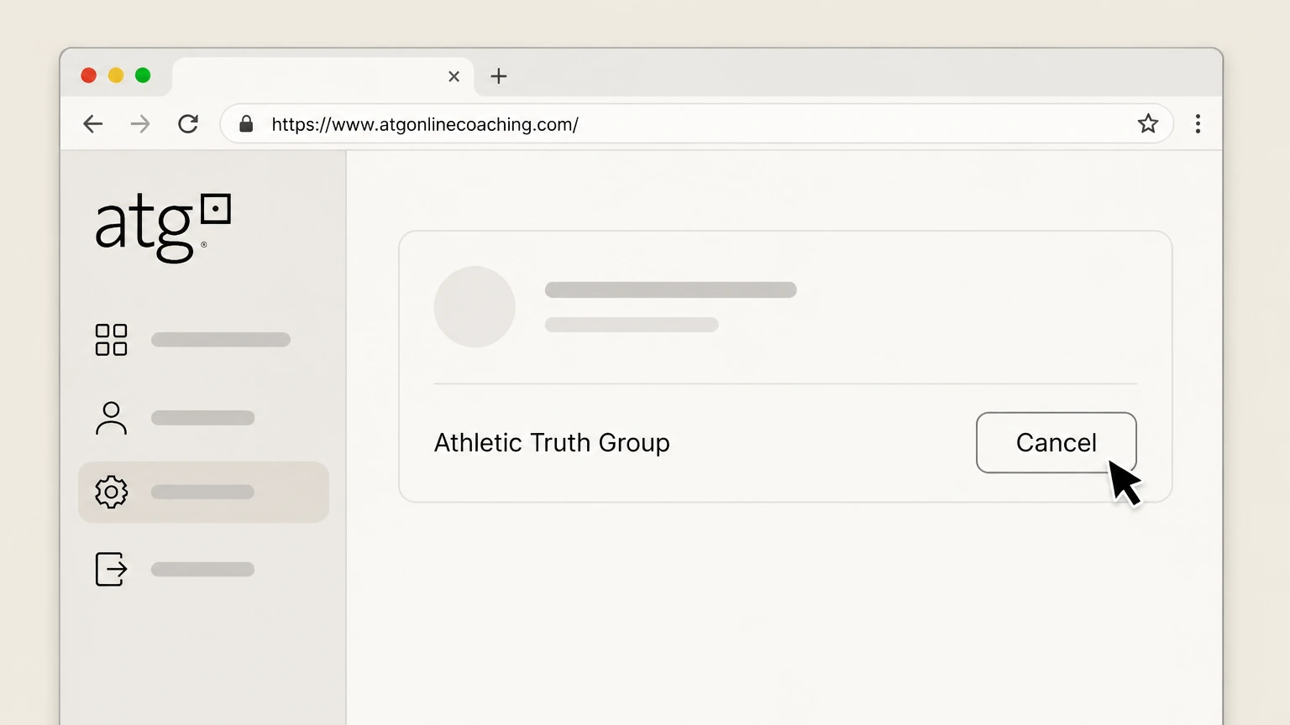Click the yellow minimize window button
1290x725 pixels.
pyautogui.click(x=116, y=76)
